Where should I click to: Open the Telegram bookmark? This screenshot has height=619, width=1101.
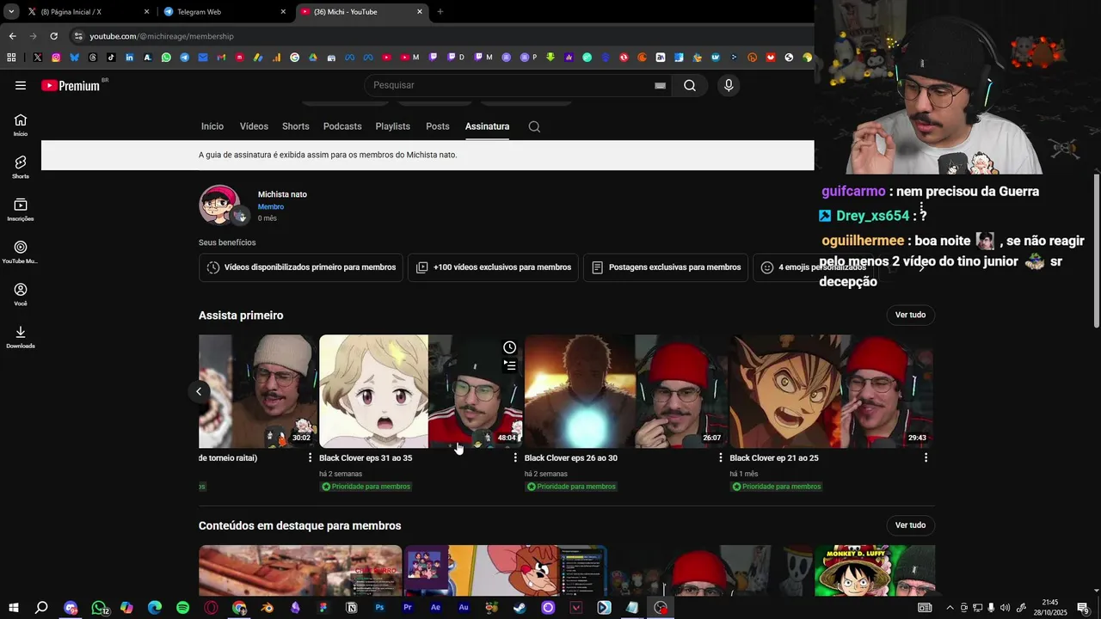tap(184, 58)
